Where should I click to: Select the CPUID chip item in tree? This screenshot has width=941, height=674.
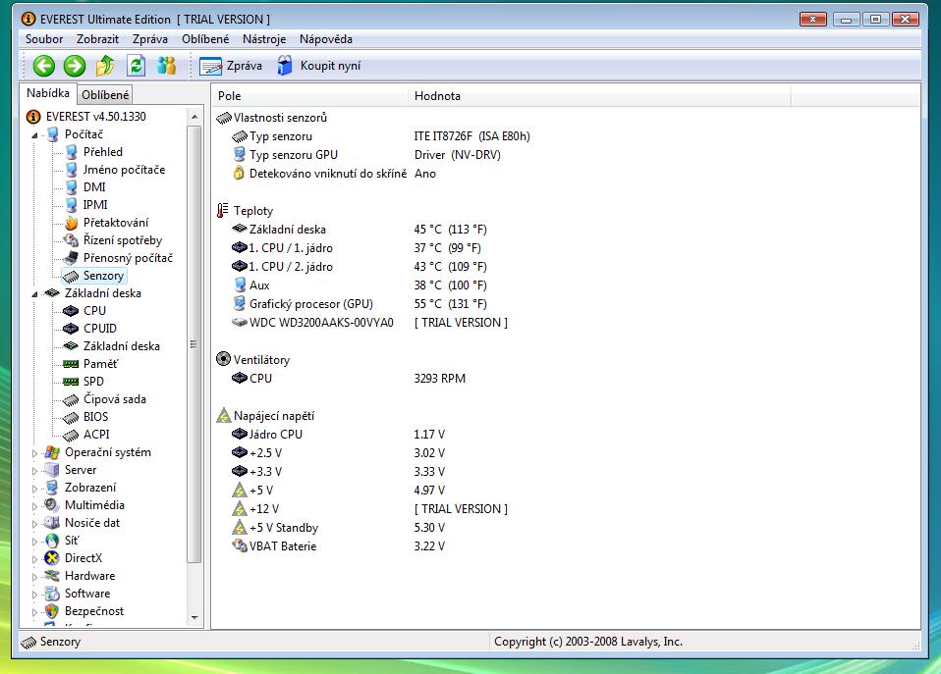[x=100, y=329]
